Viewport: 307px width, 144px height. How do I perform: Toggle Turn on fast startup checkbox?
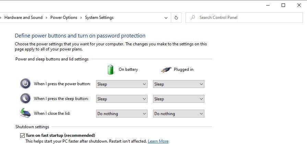pyautogui.click(x=23, y=135)
